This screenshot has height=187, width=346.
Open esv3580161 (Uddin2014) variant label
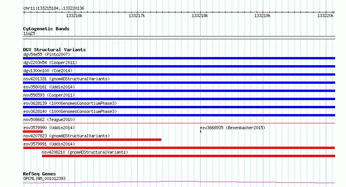(49, 87)
